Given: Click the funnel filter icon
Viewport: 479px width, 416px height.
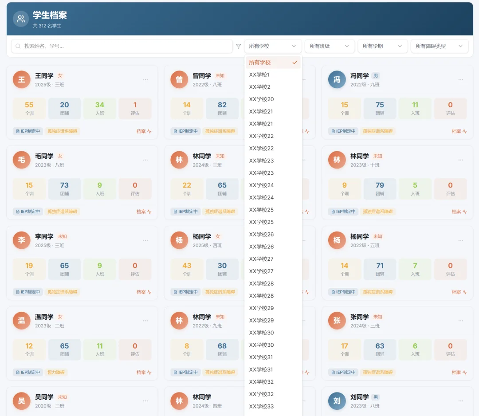Looking at the screenshot, I should (239, 46).
